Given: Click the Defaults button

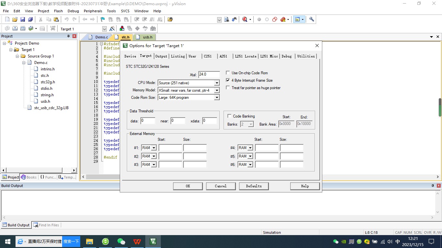Looking at the screenshot, I should 254,186.
